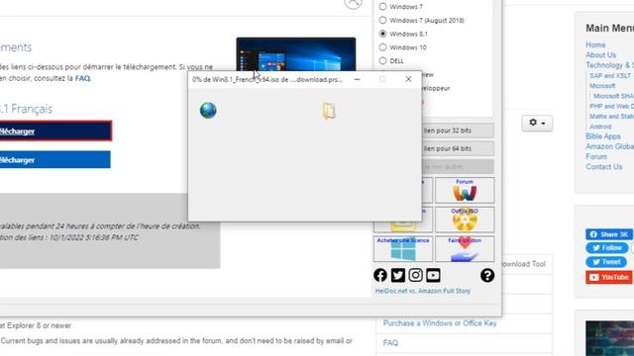Viewport: 634px width, 356px height.
Task: Click the lighter blue Télécharger button
Action: click(x=55, y=159)
